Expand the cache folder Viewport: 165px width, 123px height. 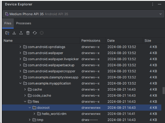pos(25,89)
